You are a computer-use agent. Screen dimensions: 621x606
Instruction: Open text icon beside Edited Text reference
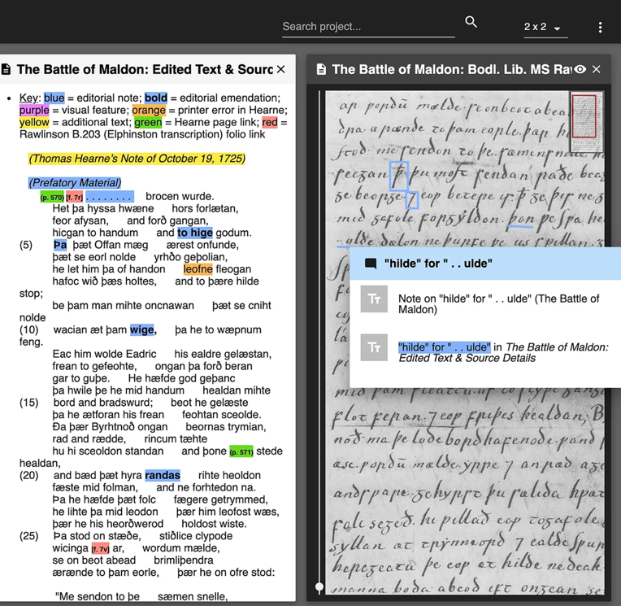pyautogui.click(x=374, y=347)
